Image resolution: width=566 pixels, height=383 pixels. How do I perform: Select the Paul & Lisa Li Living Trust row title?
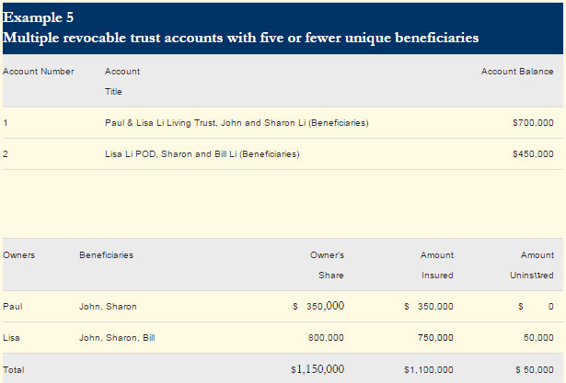click(237, 123)
